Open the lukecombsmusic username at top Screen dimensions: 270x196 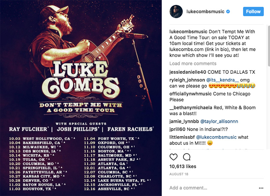coord(205,12)
